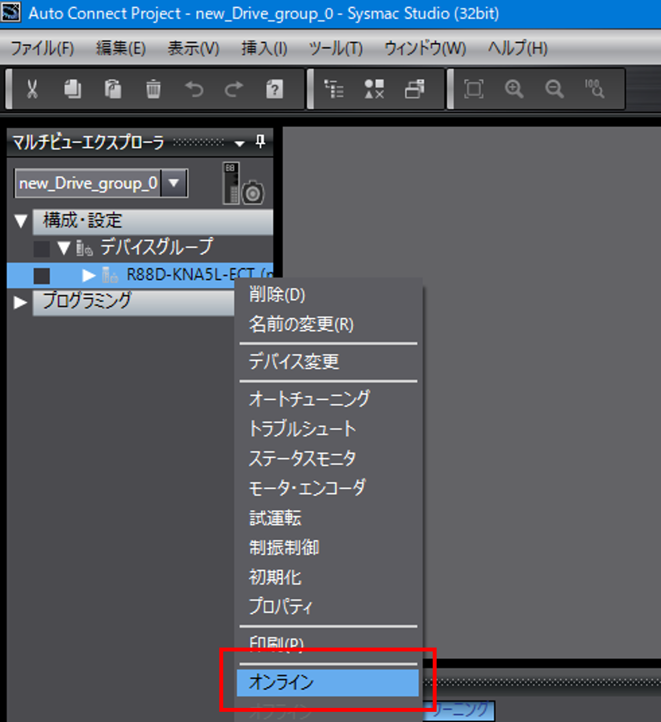Viewport: 661px width, 722px height.
Task: Open the help question mark icon
Action: 275,89
